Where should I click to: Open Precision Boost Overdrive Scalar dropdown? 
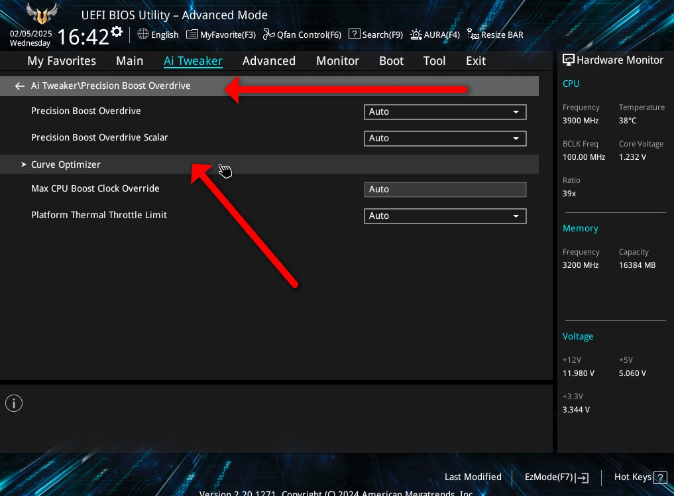(445, 139)
